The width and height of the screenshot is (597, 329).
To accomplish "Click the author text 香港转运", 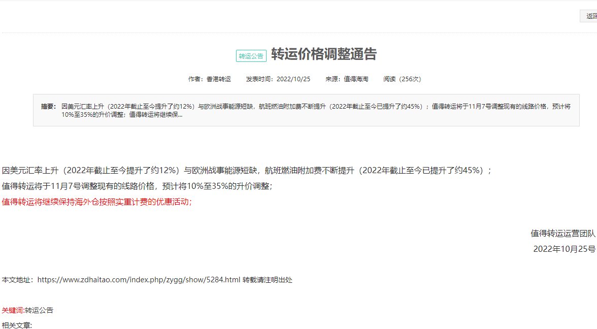I will click(218, 79).
